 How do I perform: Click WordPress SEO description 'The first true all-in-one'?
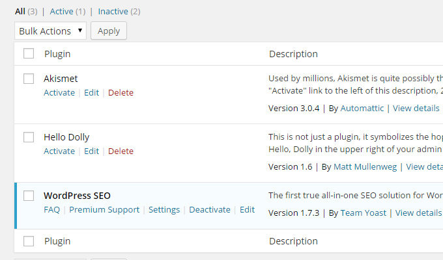tap(356, 196)
